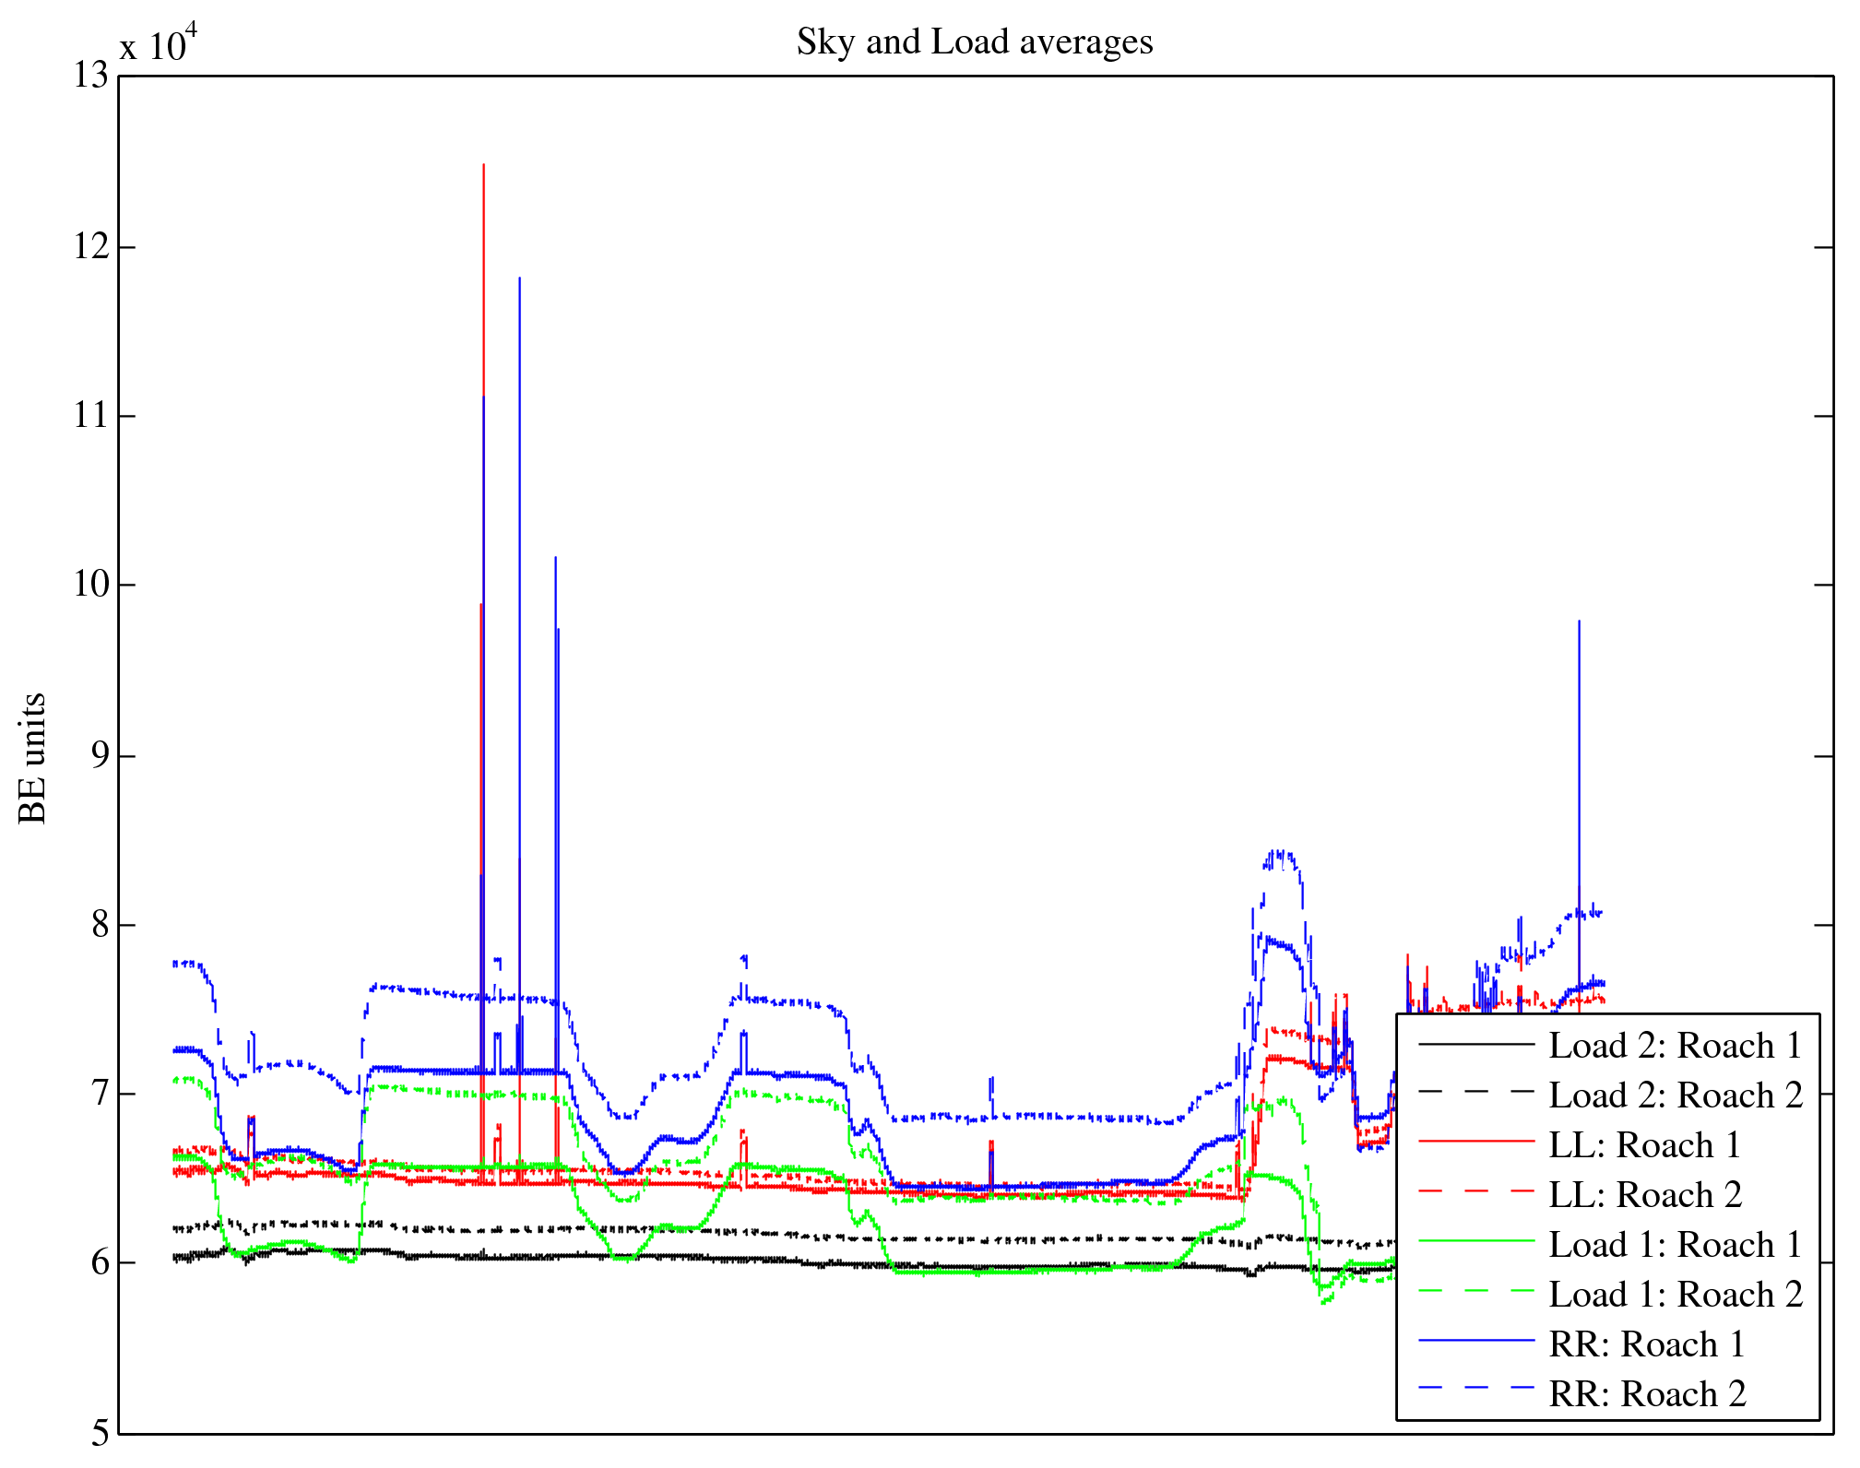Click the solid red line swatch in legend
1860x1468 pixels.
(1475, 1142)
